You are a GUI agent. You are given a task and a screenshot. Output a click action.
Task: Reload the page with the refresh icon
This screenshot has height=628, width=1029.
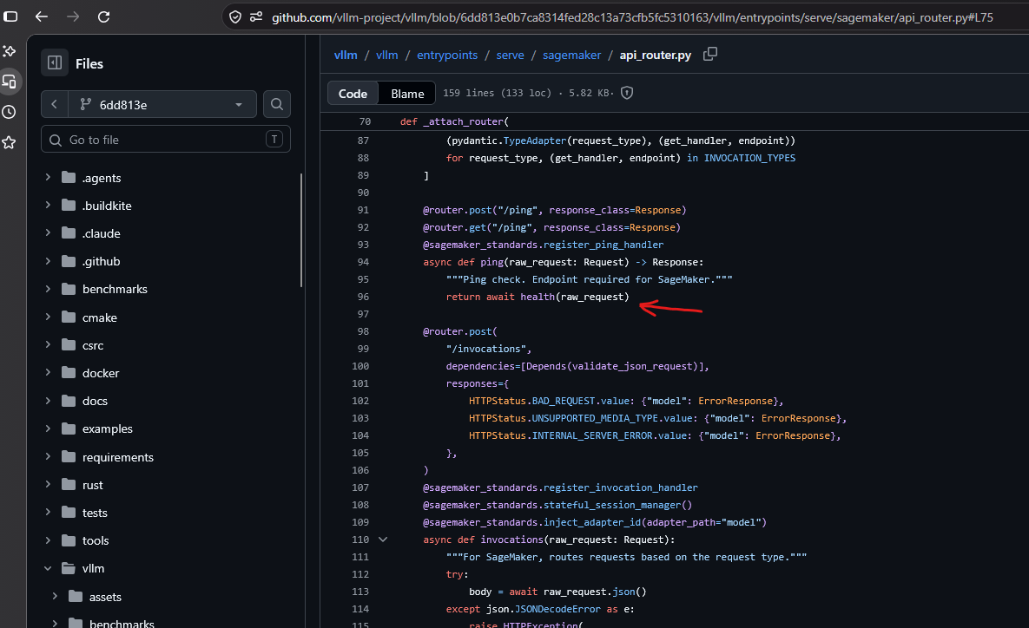pyautogui.click(x=103, y=16)
